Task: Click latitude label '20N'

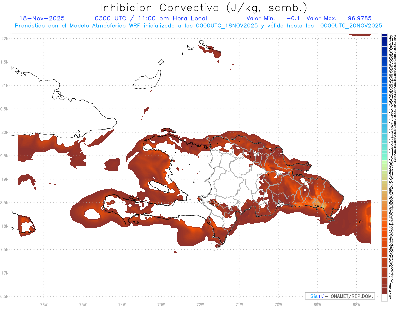Action: pos(5,132)
